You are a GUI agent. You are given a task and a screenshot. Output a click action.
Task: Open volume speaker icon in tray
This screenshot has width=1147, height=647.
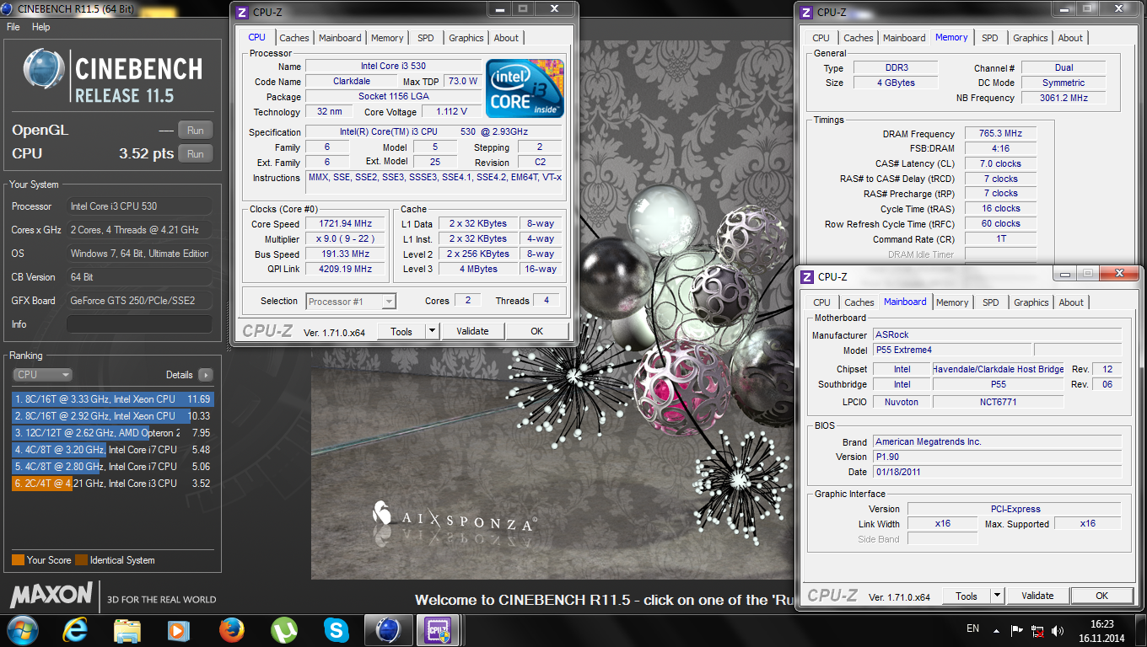(1057, 630)
